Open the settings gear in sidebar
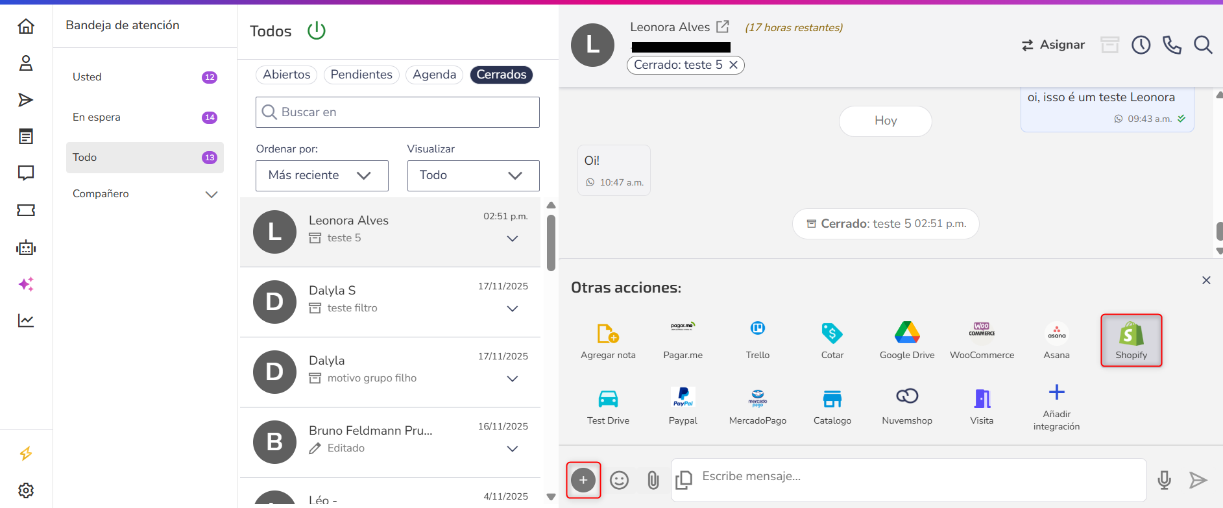Screen dimensions: 1223x508 pyautogui.click(x=26, y=490)
